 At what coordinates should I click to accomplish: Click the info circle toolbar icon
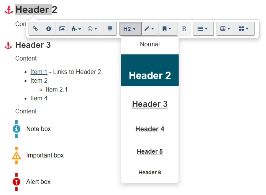tap(49, 29)
